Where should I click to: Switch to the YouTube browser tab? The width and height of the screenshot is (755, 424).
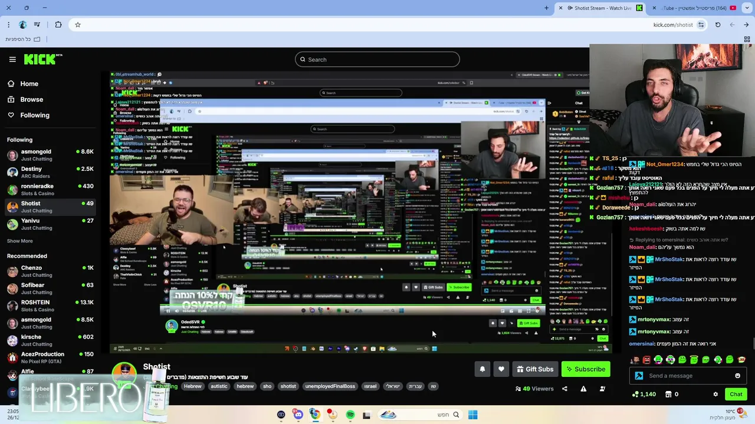[x=696, y=8]
